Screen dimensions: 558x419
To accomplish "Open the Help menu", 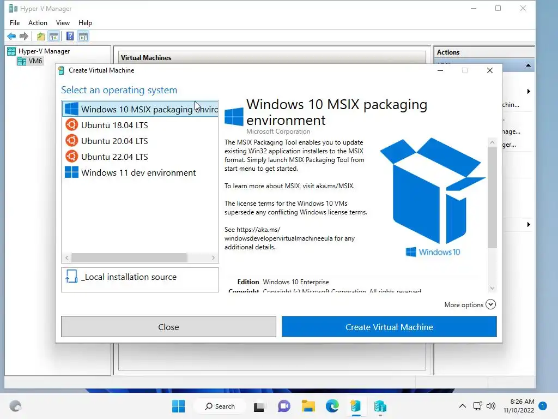I will point(85,23).
